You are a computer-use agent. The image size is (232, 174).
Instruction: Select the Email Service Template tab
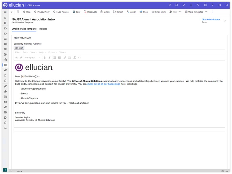tap(24, 29)
